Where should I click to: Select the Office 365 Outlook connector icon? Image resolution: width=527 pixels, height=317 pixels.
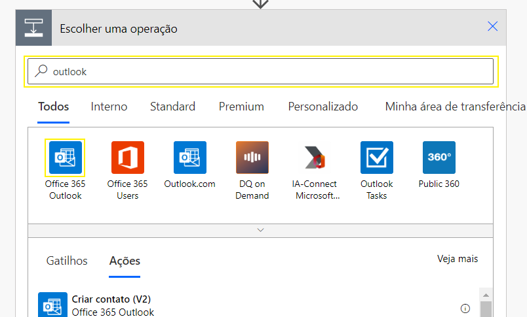click(65, 158)
